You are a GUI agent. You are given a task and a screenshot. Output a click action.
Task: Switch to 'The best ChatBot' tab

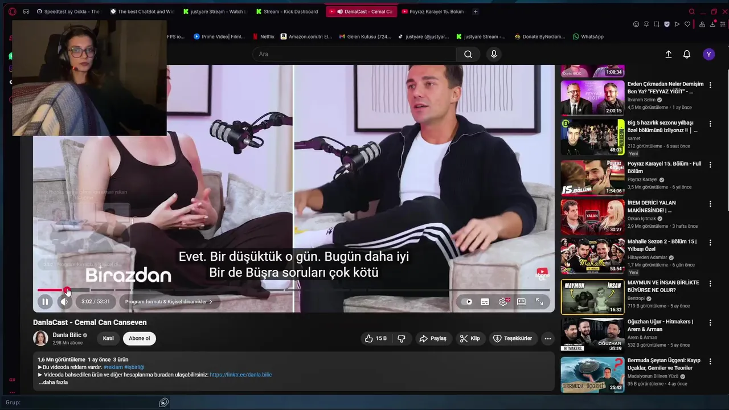[x=142, y=11]
